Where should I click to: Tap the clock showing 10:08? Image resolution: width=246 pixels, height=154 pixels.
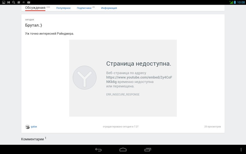click(241, 2)
